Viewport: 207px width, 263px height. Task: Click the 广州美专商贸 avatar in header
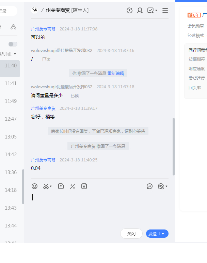pyautogui.click(x=34, y=10)
